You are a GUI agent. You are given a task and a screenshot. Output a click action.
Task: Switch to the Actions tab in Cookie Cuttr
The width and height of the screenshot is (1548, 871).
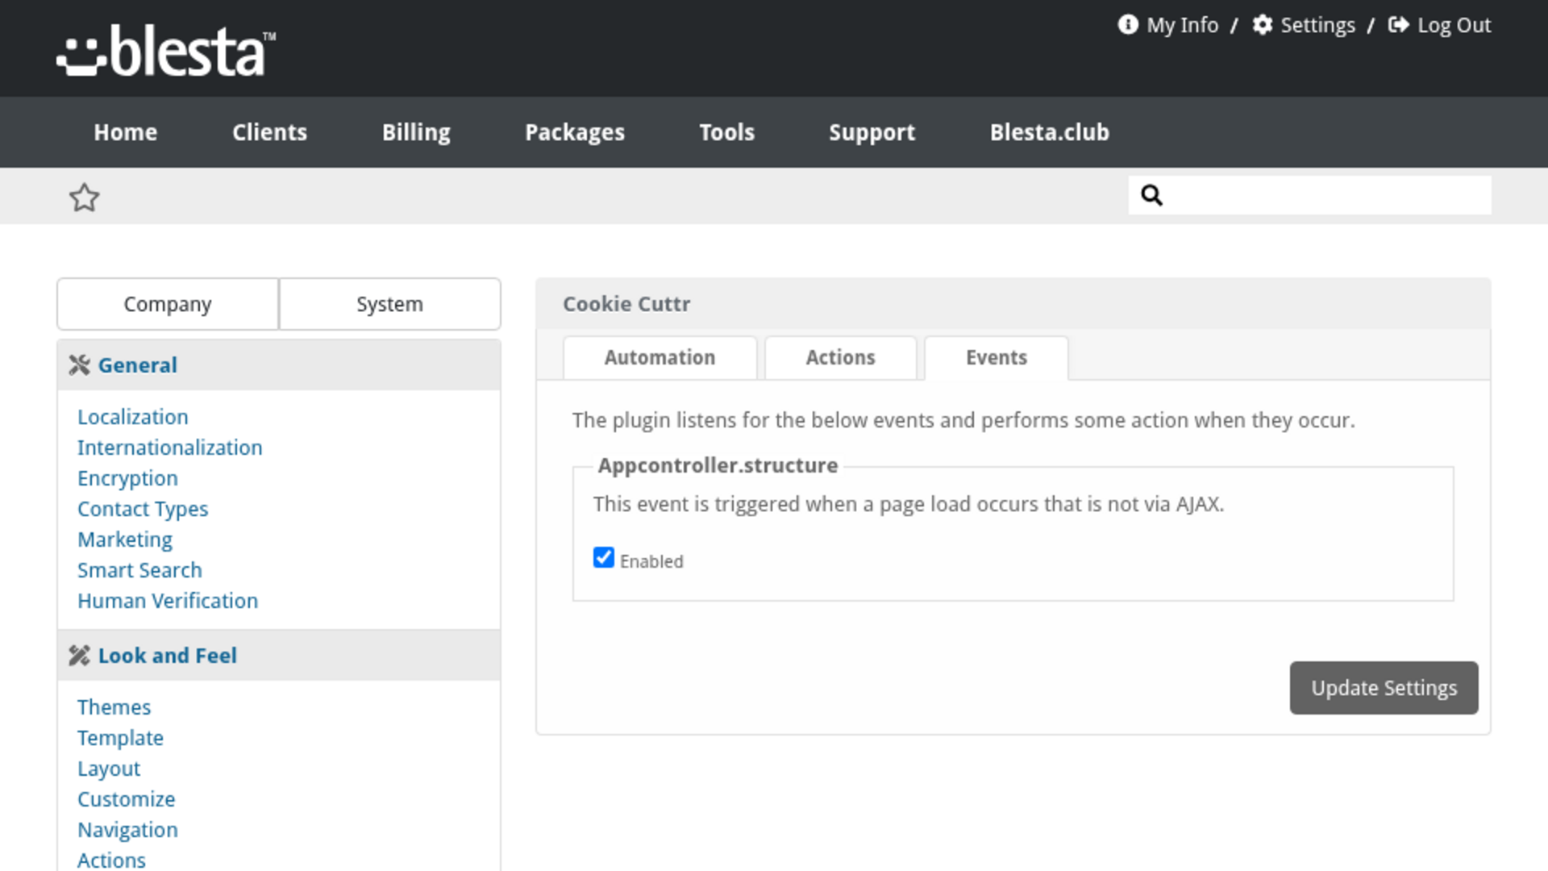pyautogui.click(x=840, y=358)
